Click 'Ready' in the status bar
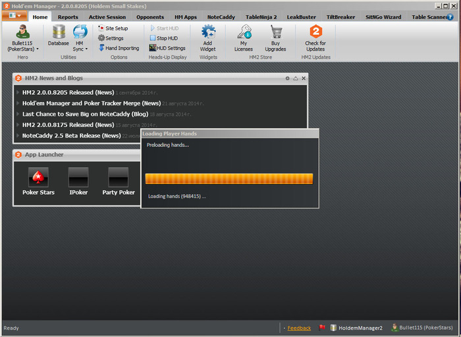Image resolution: width=461 pixels, height=337 pixels. pos(11,328)
